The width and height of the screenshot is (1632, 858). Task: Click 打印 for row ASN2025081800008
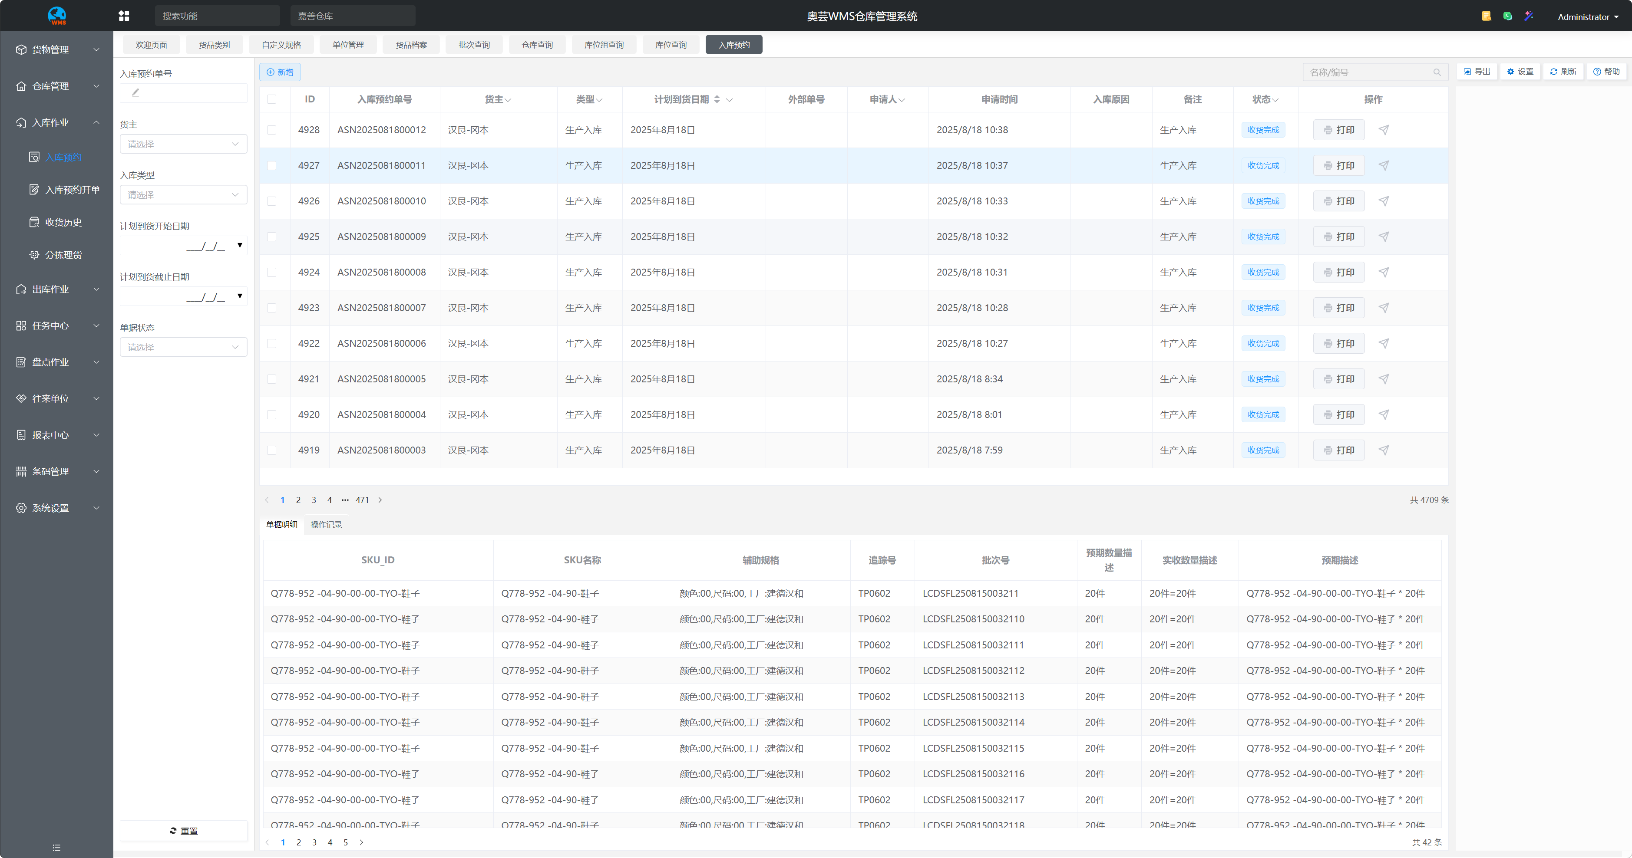[x=1339, y=272]
